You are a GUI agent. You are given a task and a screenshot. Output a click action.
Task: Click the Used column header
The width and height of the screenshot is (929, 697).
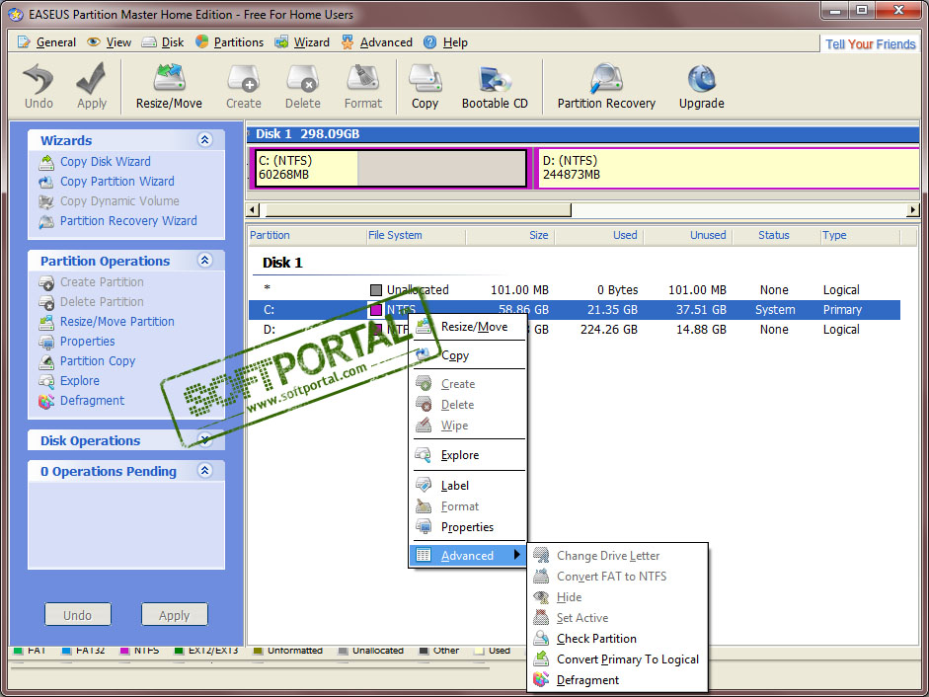[x=598, y=235]
